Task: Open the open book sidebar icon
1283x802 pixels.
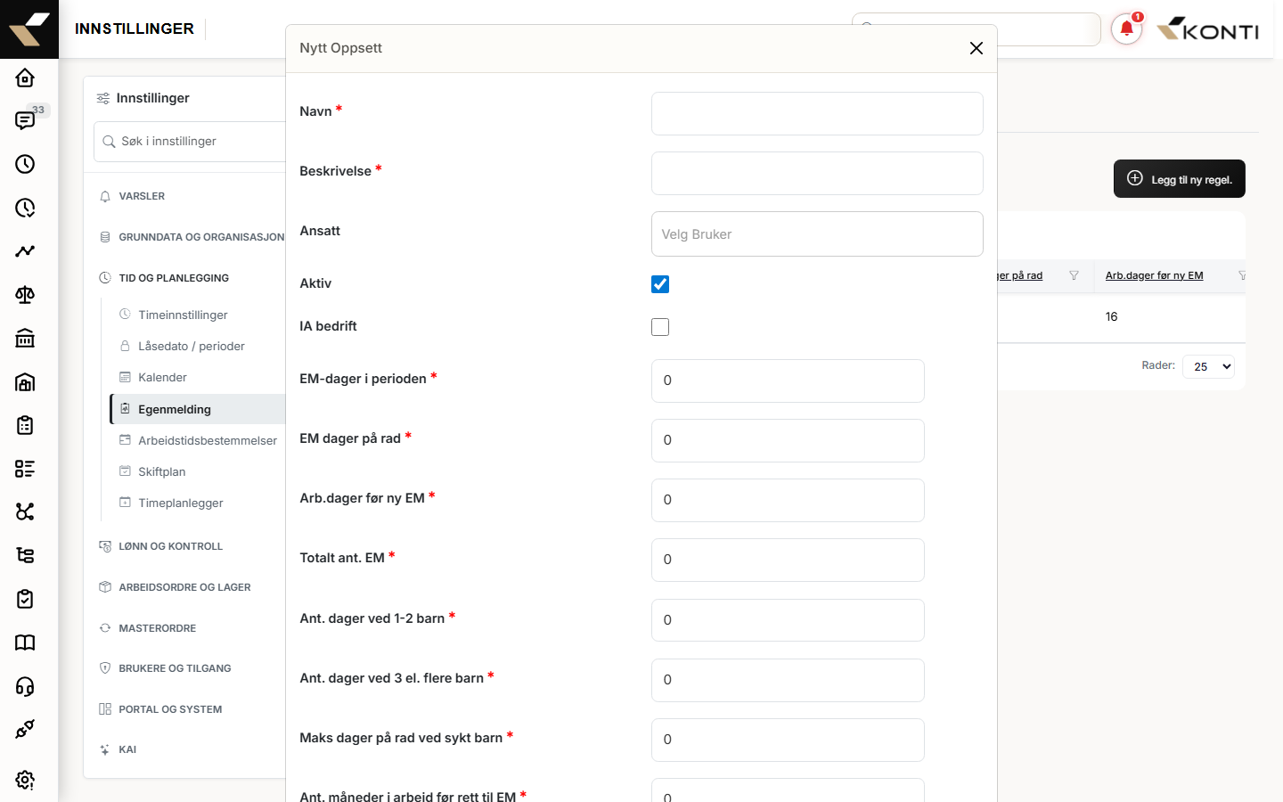Action: [25, 642]
